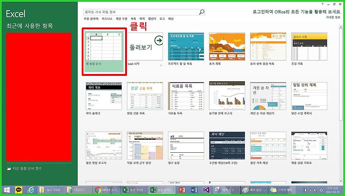This screenshot has width=345, height=196.
Task: Choose the 명절 선물 목록 template
Action: click(145, 96)
